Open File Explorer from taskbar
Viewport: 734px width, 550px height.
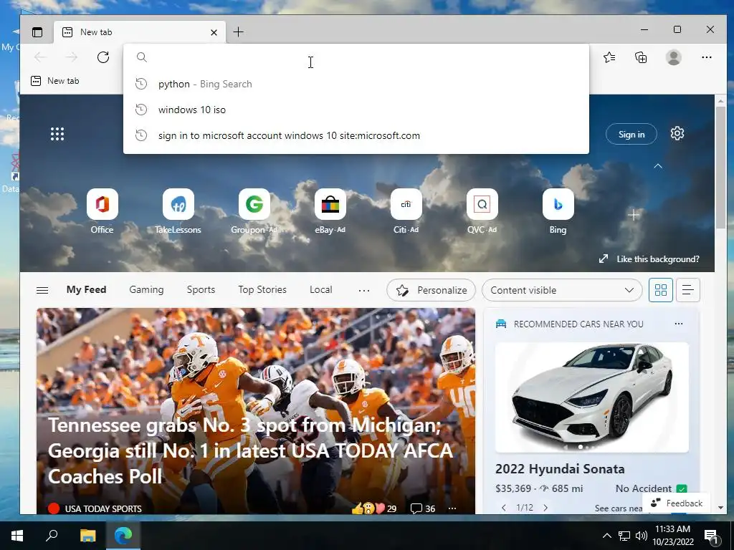pyautogui.click(x=87, y=536)
